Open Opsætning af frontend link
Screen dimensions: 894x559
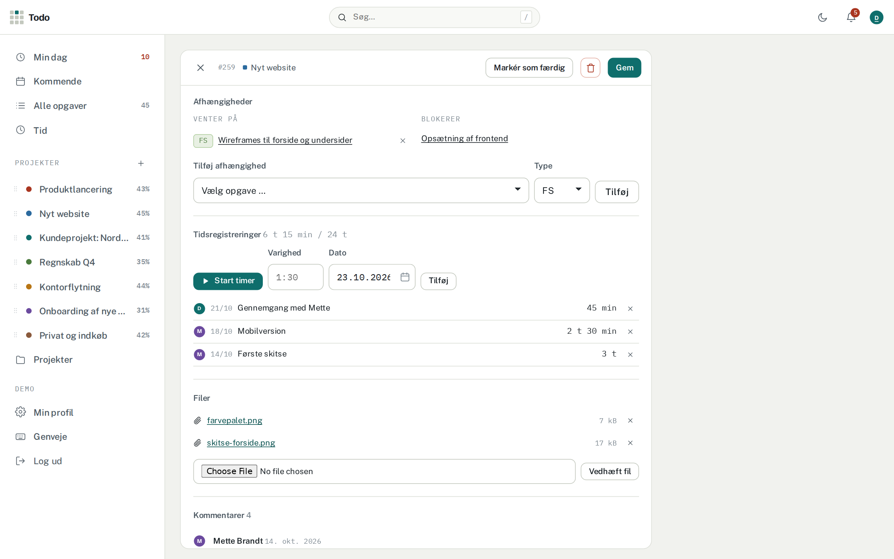tap(464, 139)
